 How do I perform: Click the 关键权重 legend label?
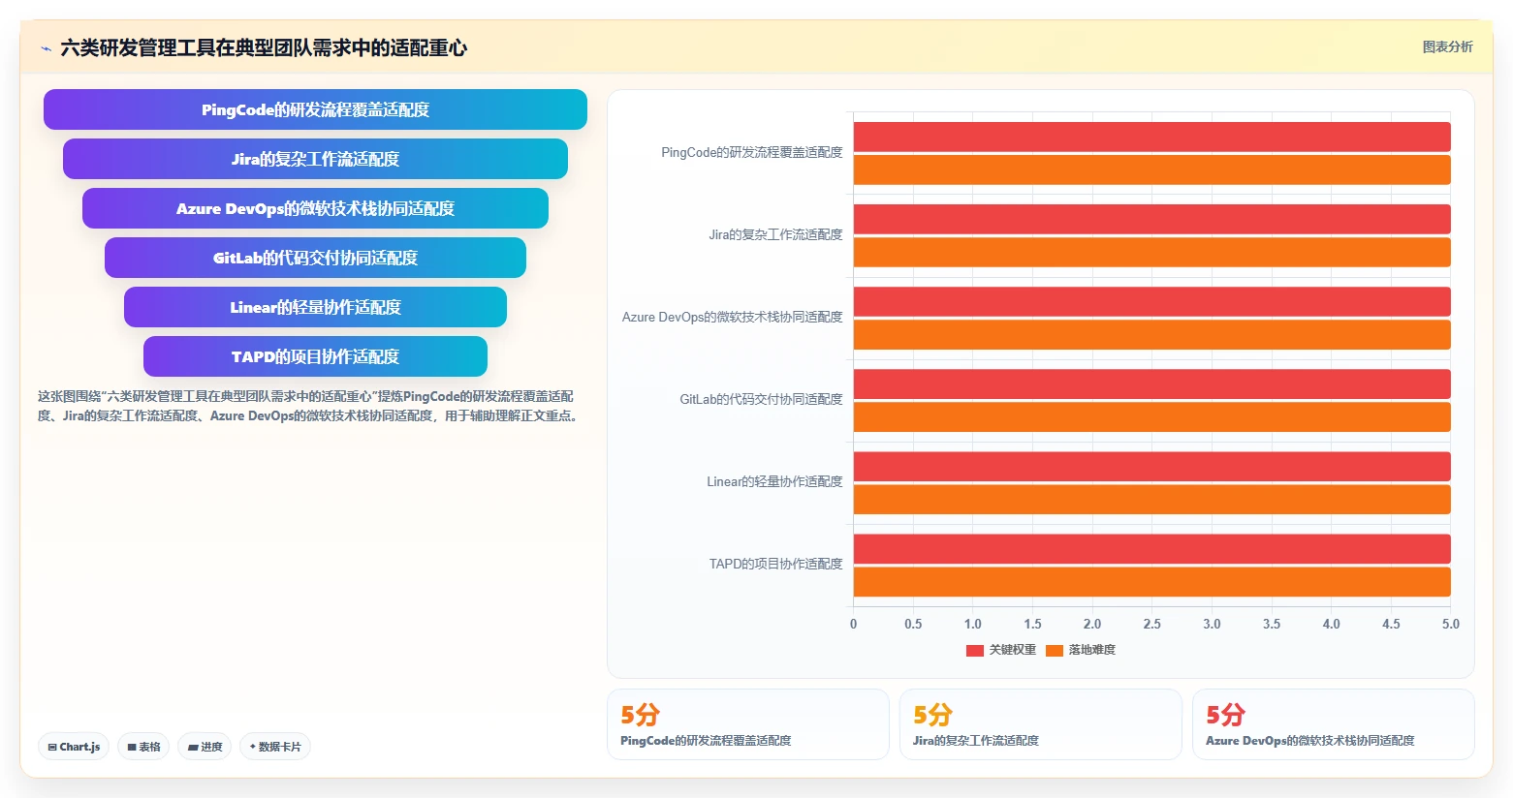(1012, 650)
